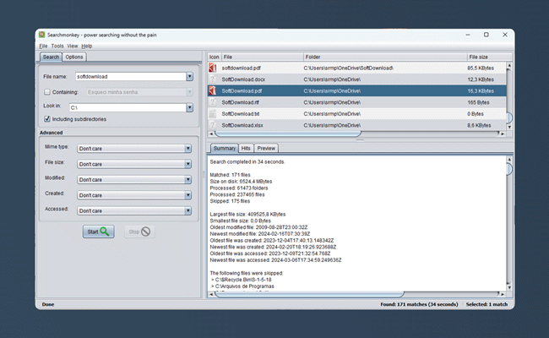Click results list scroll right arrow
This screenshot has height=338, width=549.
click(503, 134)
